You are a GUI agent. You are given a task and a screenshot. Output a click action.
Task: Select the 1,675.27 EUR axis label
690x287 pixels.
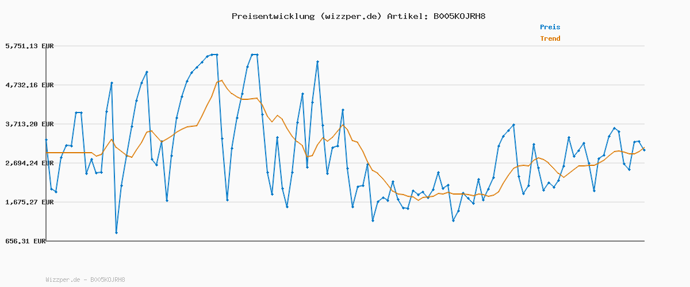[29, 202]
